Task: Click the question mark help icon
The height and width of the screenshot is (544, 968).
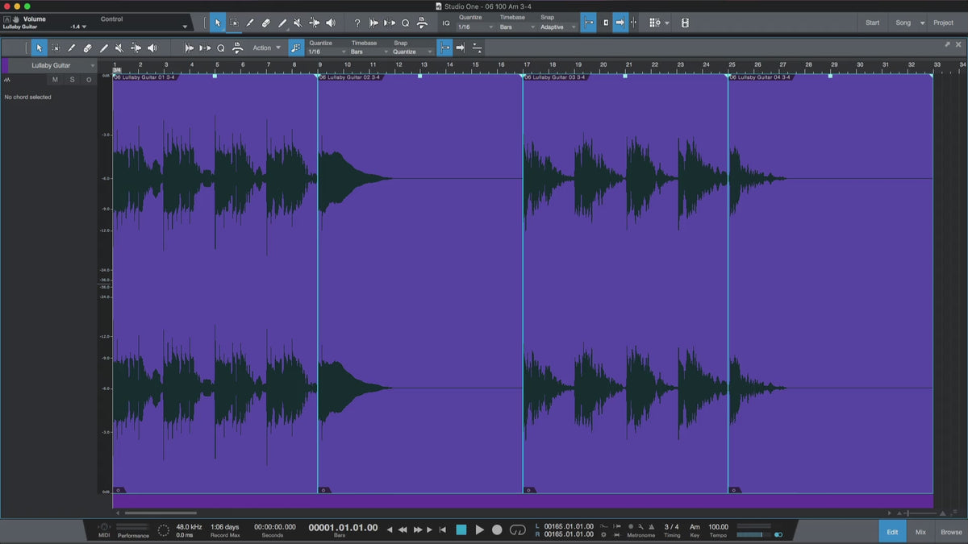Action: 357,23
